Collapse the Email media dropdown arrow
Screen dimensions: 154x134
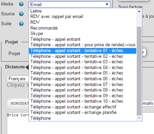[107, 4]
